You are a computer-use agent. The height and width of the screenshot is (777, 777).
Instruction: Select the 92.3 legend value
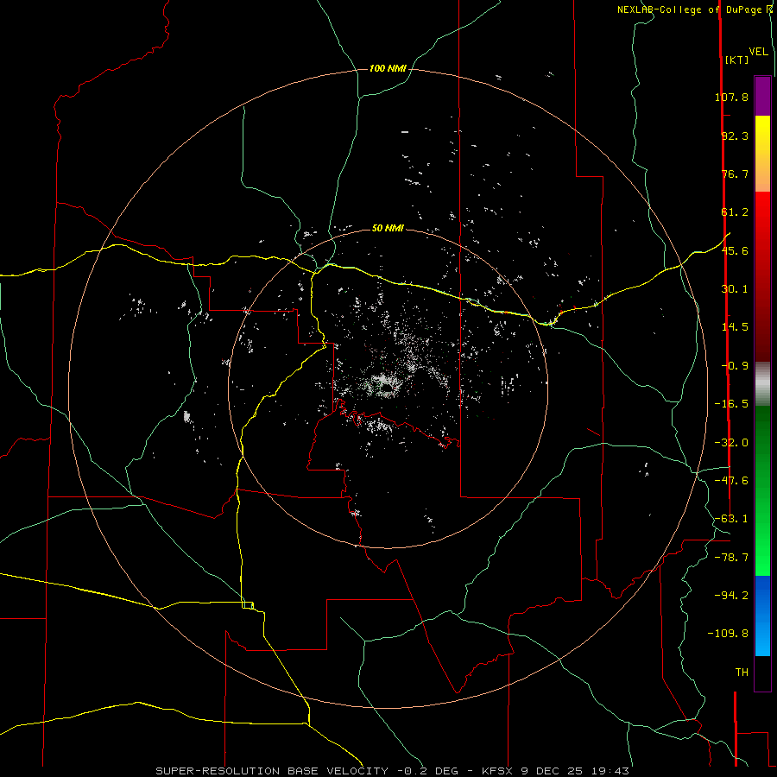click(735, 136)
